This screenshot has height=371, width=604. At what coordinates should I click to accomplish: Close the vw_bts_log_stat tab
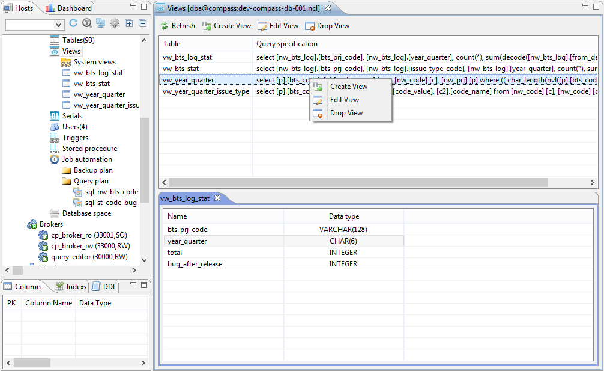pos(218,198)
